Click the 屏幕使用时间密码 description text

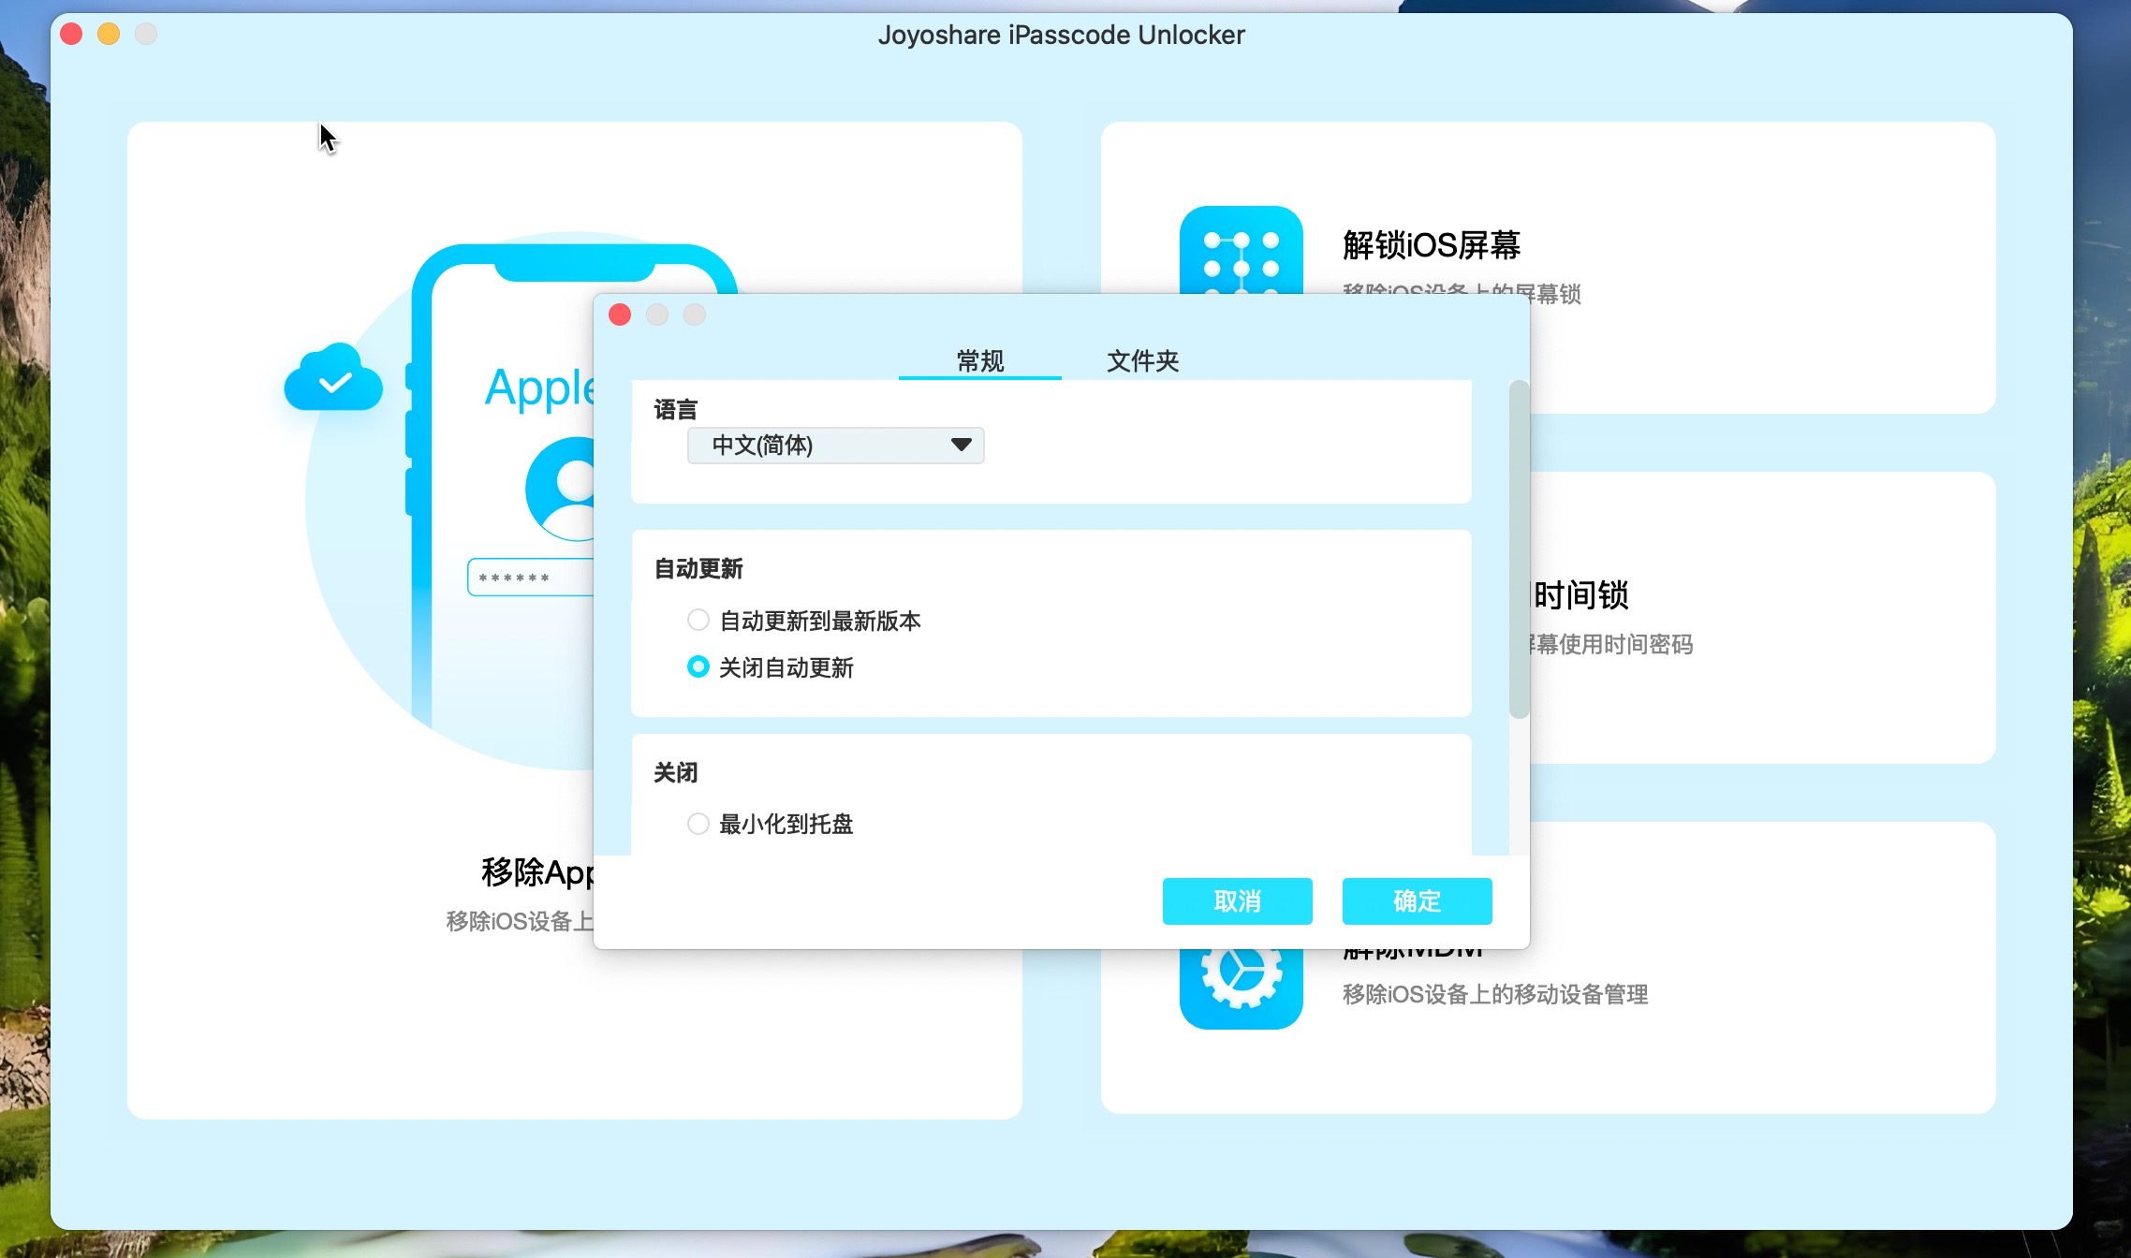point(1610,644)
